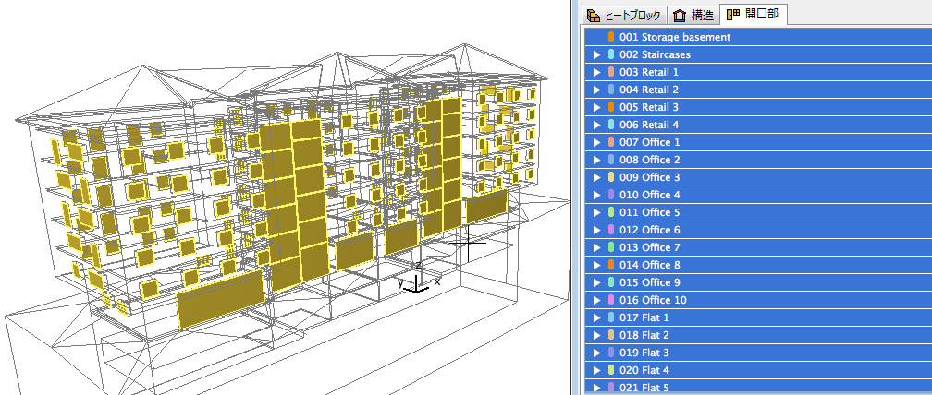Expand the 014 Office 8 row
The width and height of the screenshot is (932, 395).
click(597, 265)
